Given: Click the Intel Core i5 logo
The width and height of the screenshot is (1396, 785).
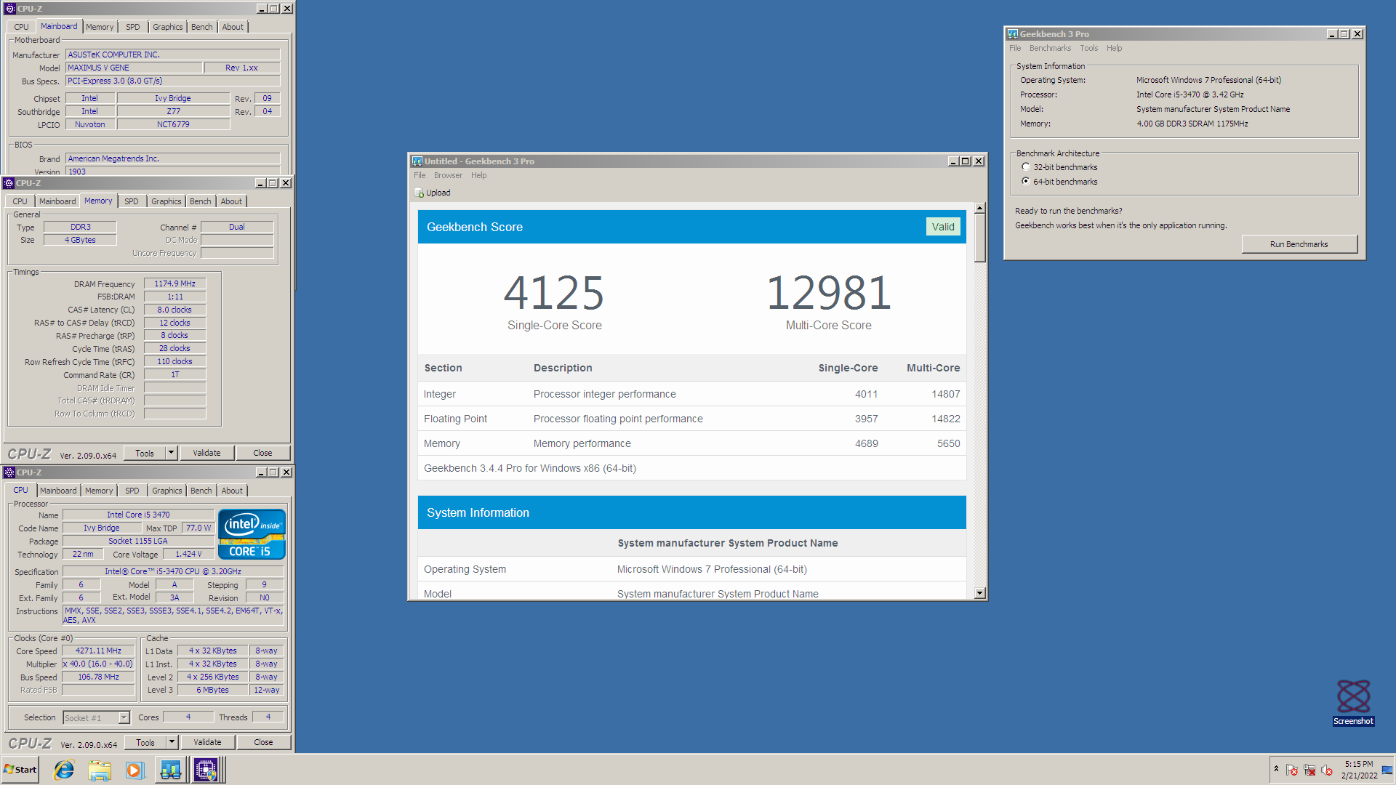Looking at the screenshot, I should [x=252, y=534].
